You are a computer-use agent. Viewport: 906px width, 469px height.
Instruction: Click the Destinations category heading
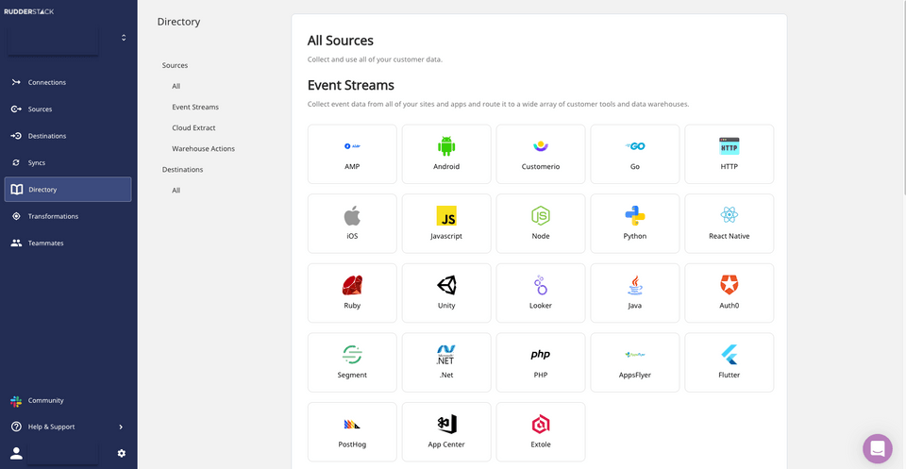(182, 169)
